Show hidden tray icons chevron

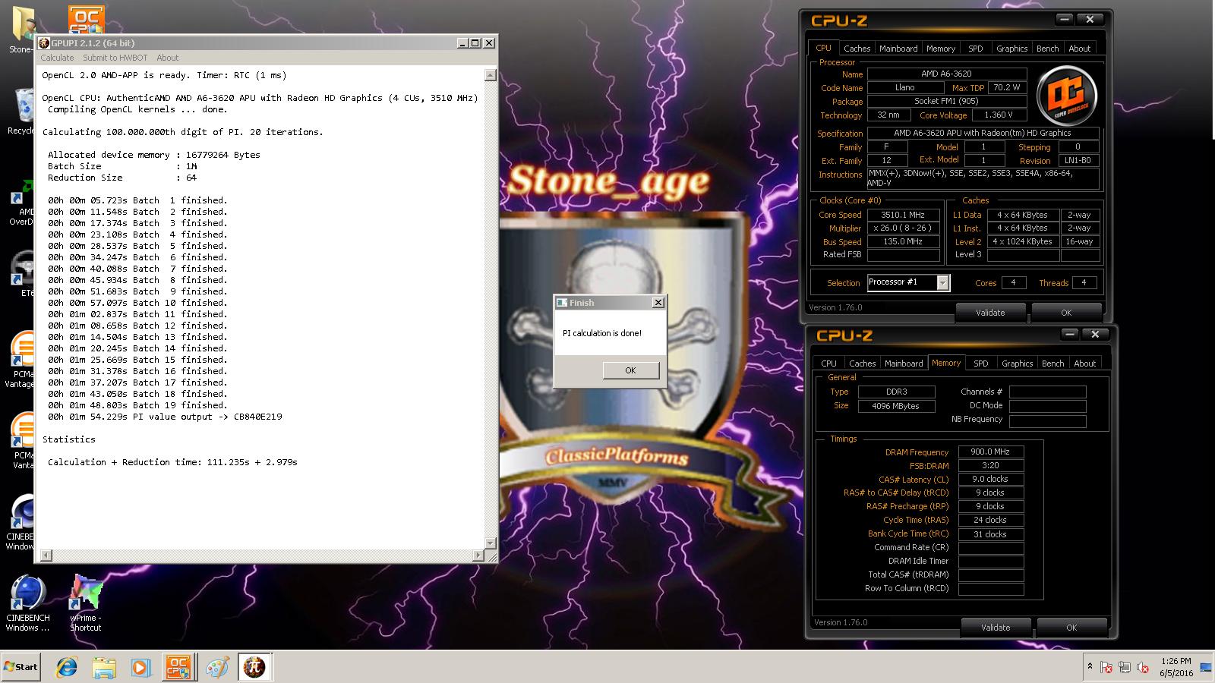point(1090,666)
